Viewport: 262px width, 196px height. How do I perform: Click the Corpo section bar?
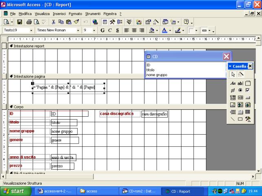[117, 107]
